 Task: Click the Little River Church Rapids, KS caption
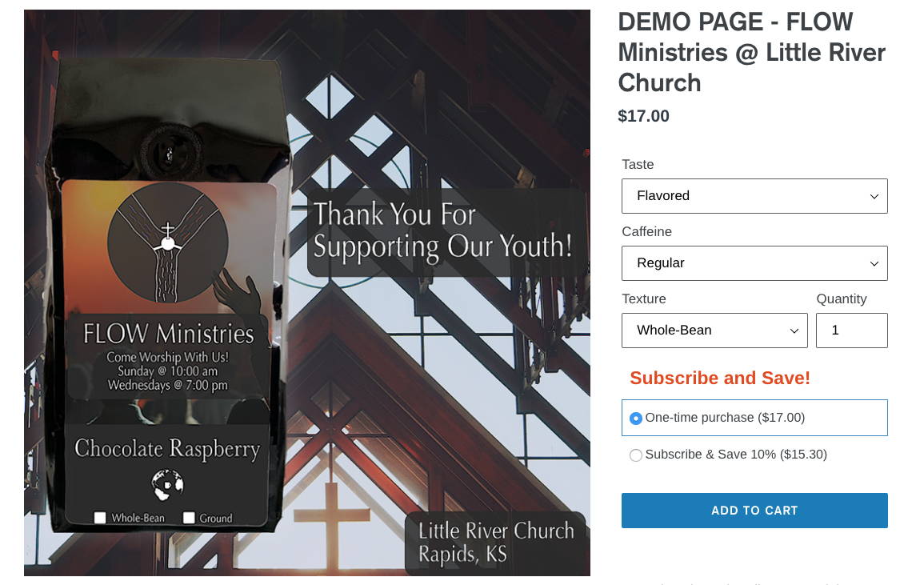[x=496, y=542]
